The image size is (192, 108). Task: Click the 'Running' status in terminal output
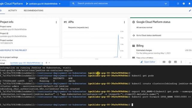point(44,81)
